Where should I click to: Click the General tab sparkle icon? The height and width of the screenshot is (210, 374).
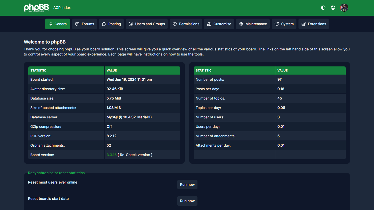(50, 24)
